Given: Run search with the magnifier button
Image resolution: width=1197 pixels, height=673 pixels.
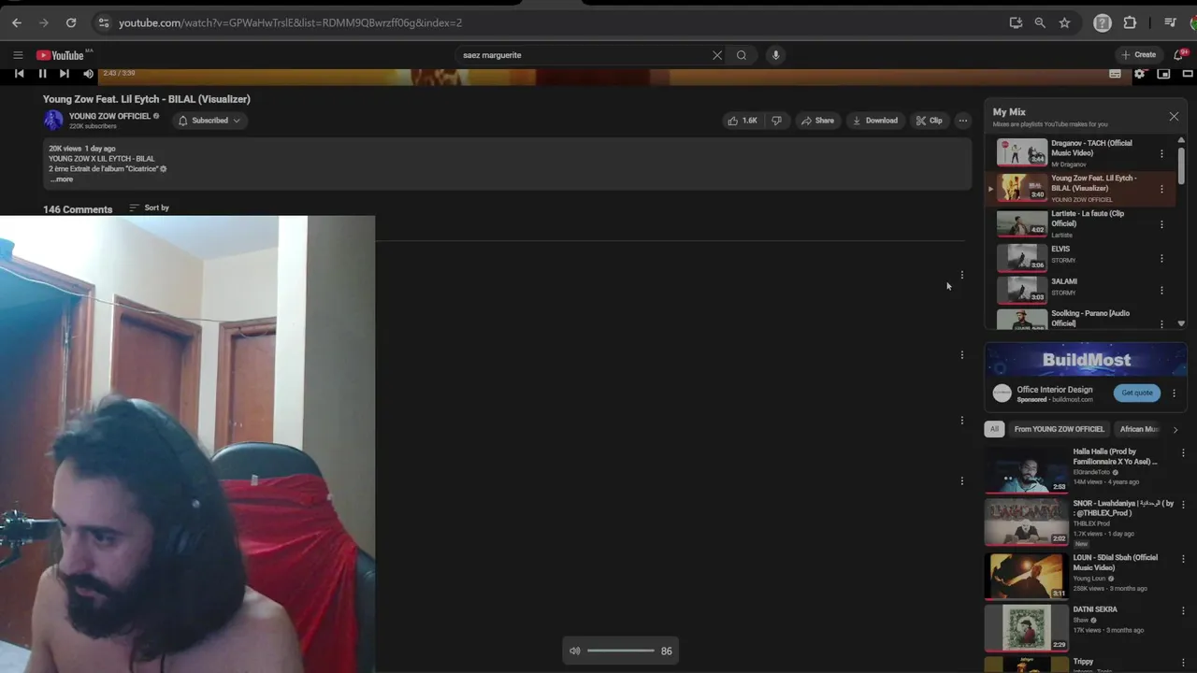Looking at the screenshot, I should (742, 55).
